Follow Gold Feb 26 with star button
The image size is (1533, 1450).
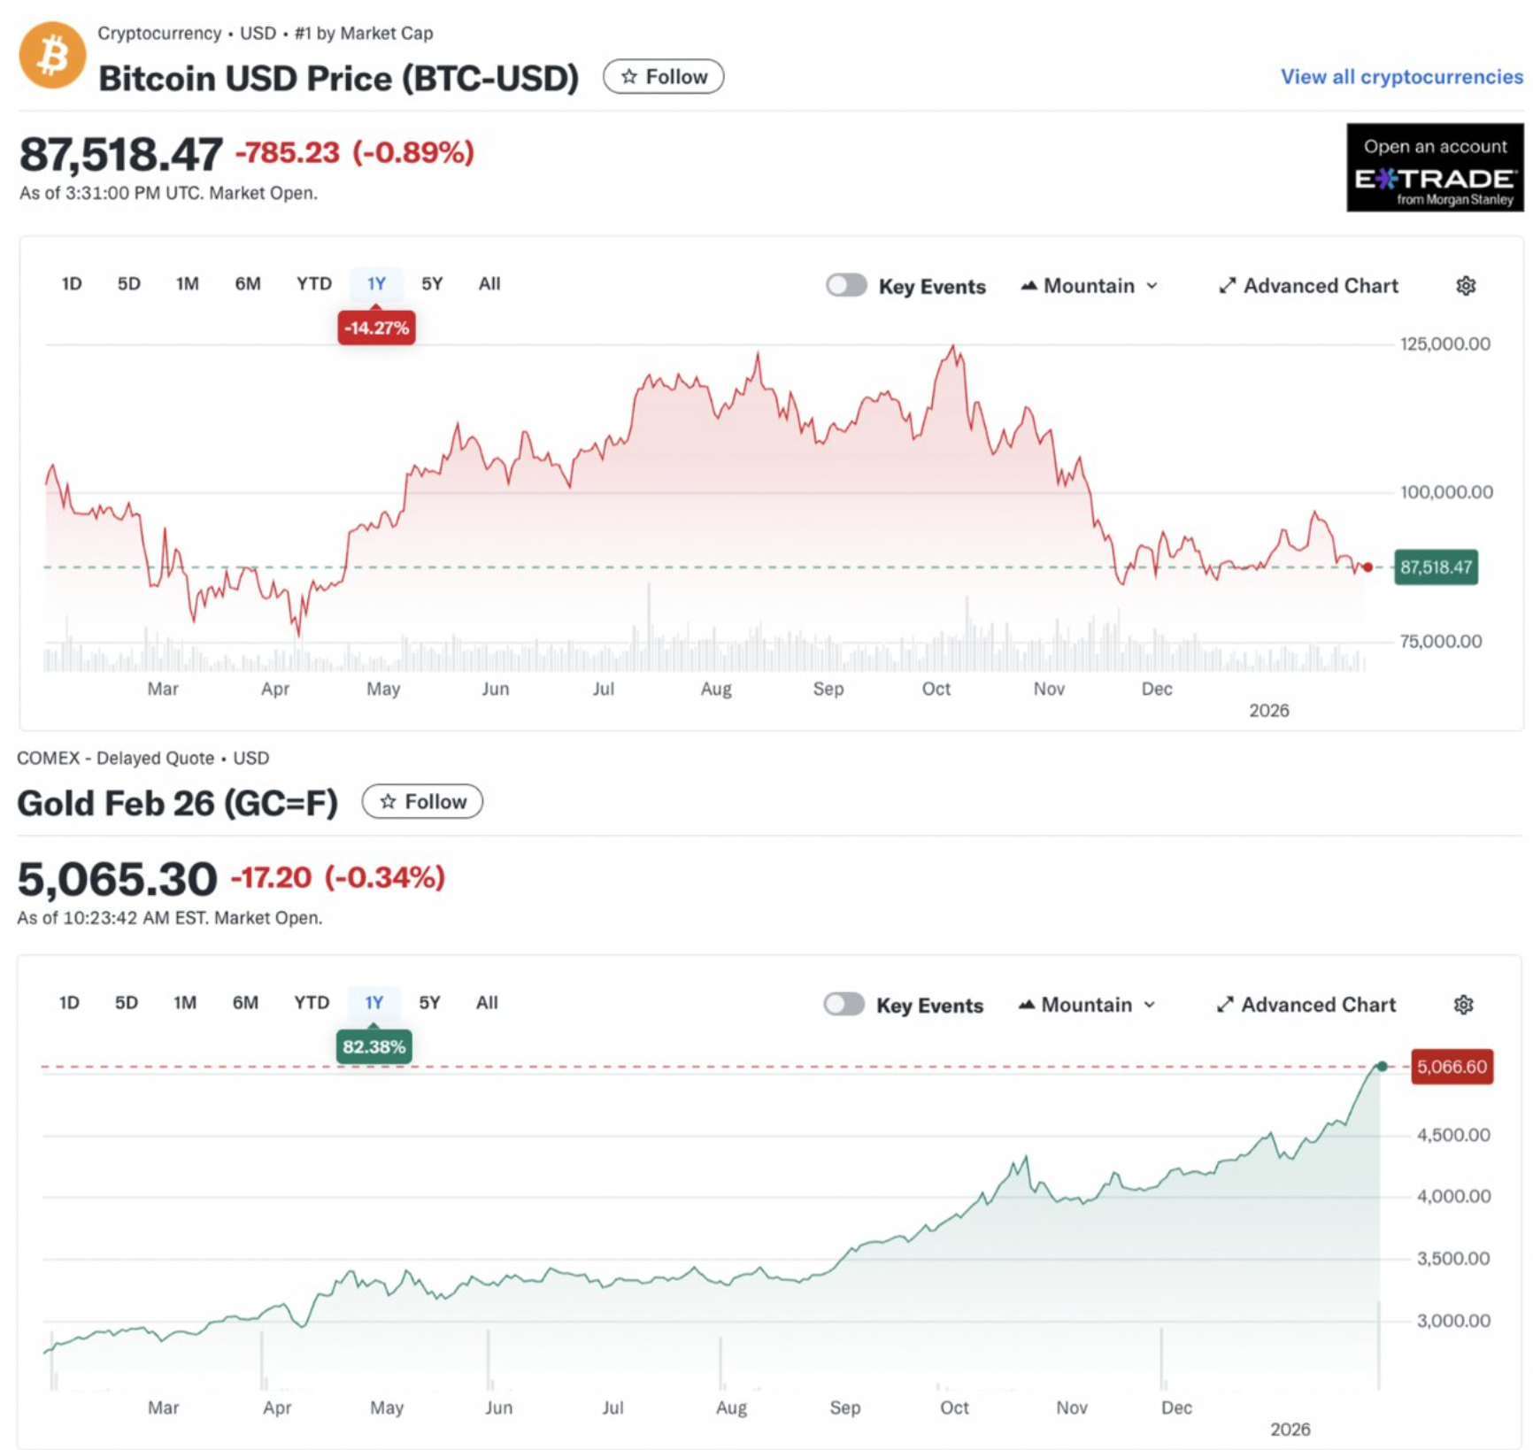[x=422, y=801]
